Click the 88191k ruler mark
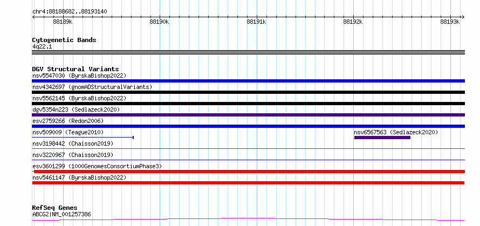This screenshot has width=480, height=226. [x=256, y=22]
